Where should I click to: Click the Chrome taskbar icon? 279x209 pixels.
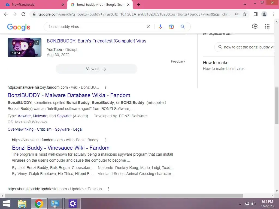[39, 204]
